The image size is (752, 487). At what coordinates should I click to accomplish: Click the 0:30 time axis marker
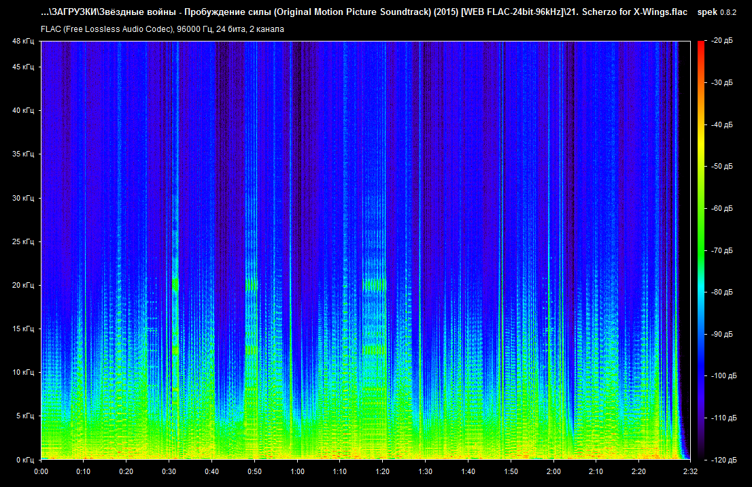(x=169, y=471)
